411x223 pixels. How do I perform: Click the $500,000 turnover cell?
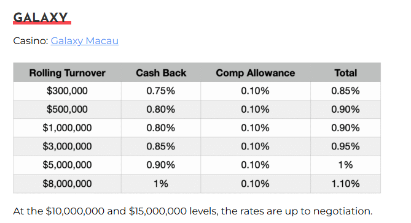tap(67, 109)
